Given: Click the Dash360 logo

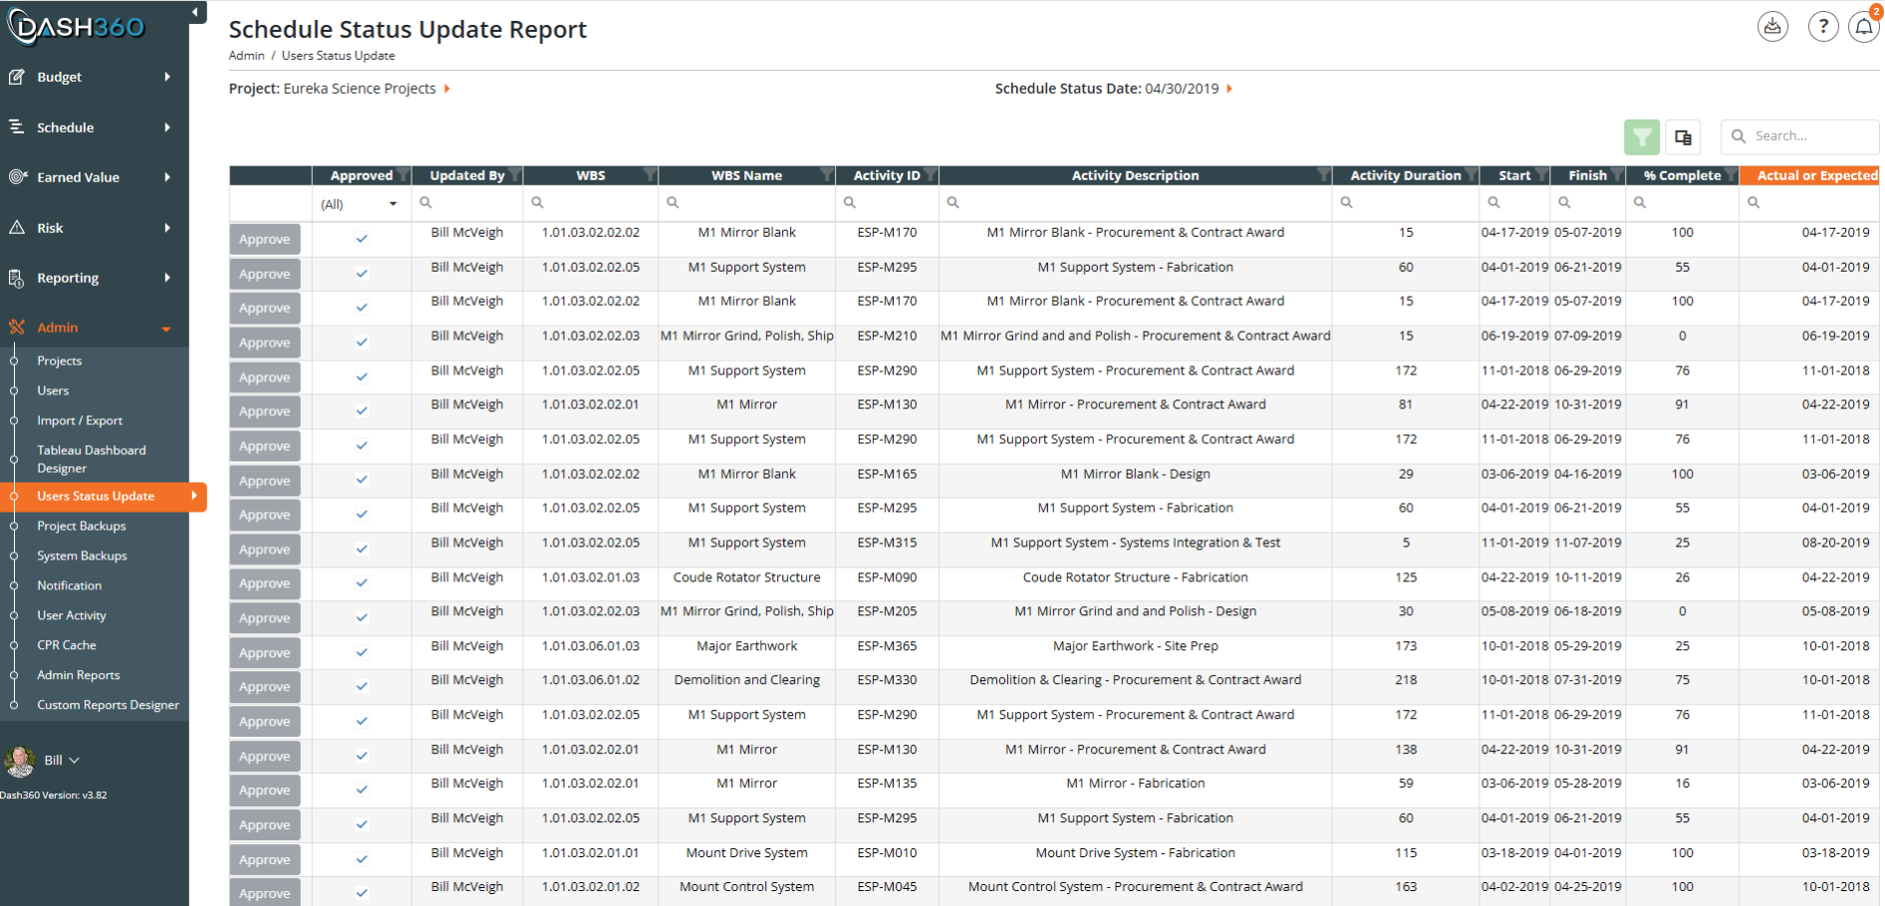Looking at the screenshot, I should 78,27.
